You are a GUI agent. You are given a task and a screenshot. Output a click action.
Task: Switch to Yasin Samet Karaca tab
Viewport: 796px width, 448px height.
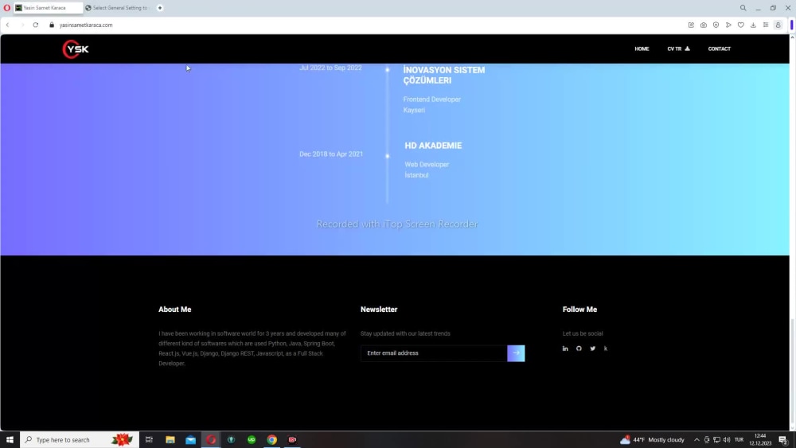click(48, 8)
